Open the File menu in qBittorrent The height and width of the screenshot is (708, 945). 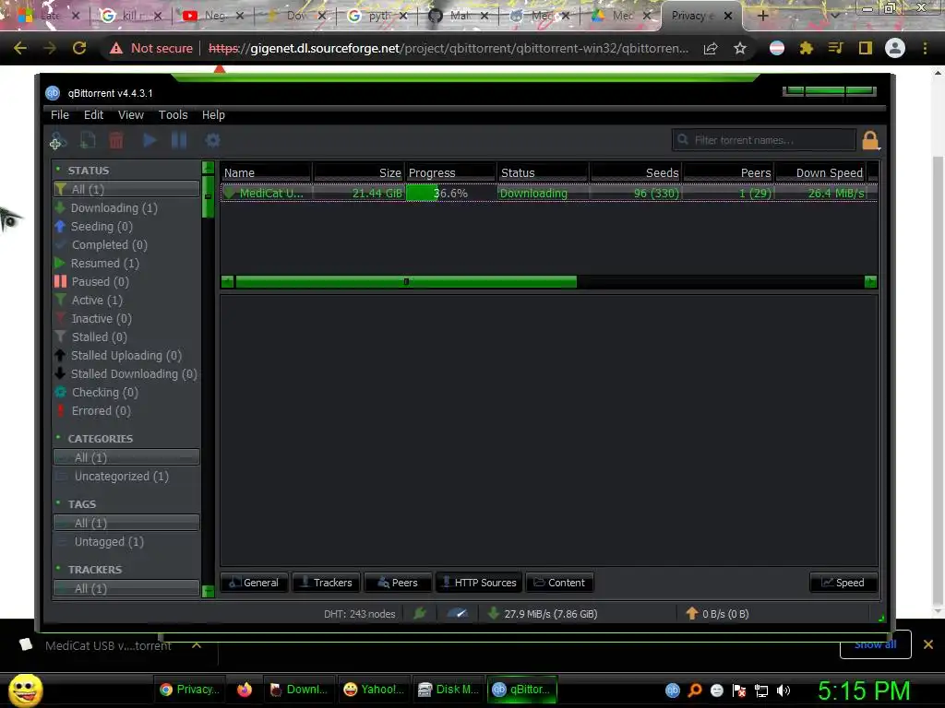point(60,115)
